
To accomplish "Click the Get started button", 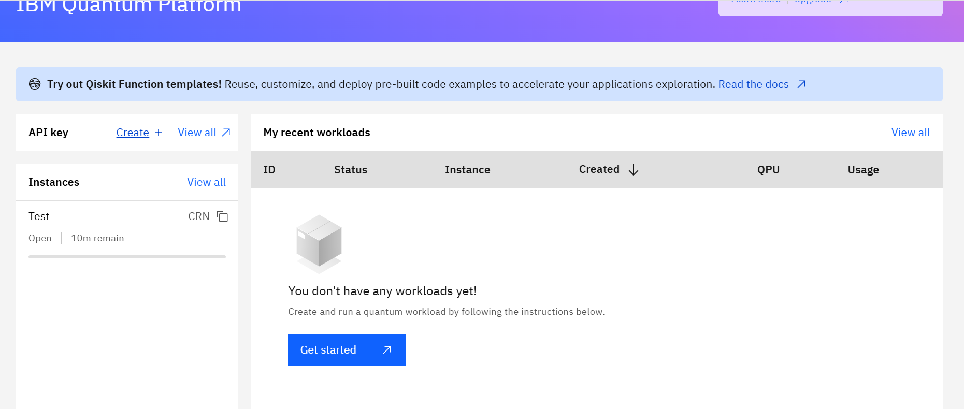I will coord(347,350).
